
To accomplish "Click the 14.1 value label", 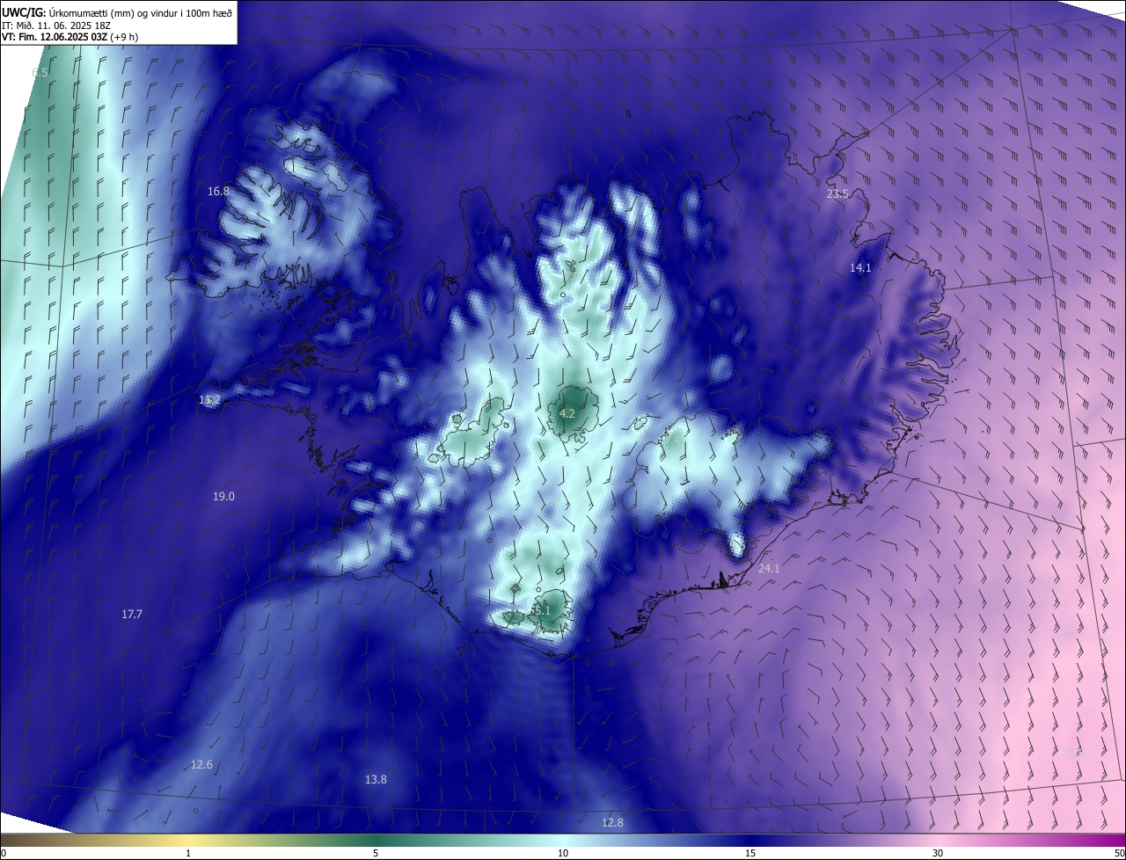I will 860,268.
